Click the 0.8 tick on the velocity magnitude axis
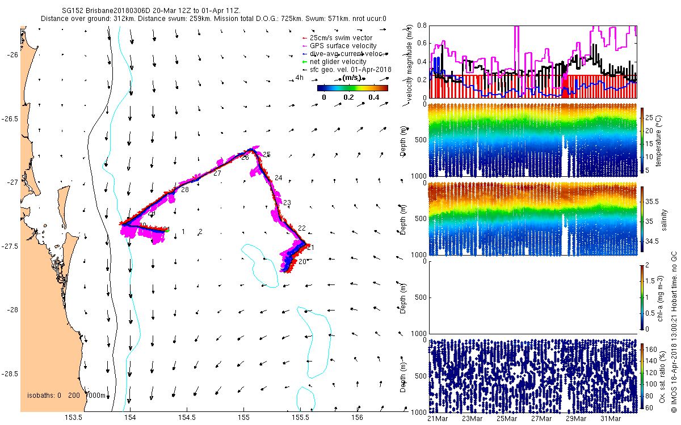 (x=421, y=26)
